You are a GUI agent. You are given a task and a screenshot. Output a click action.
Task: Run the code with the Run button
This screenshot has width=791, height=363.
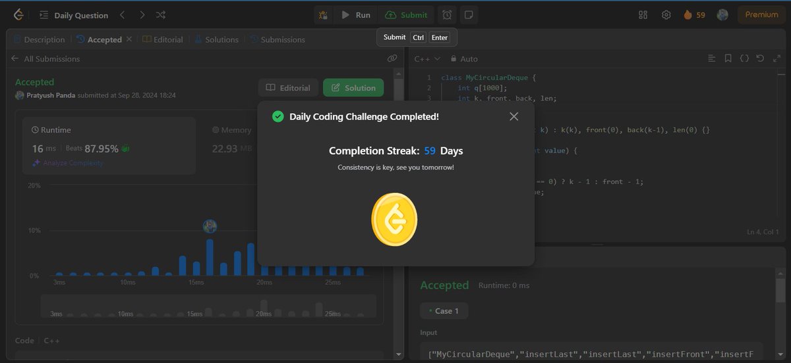356,14
